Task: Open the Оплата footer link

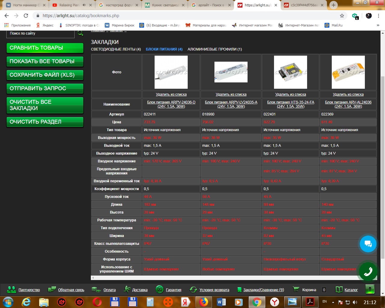Action: [109, 290]
